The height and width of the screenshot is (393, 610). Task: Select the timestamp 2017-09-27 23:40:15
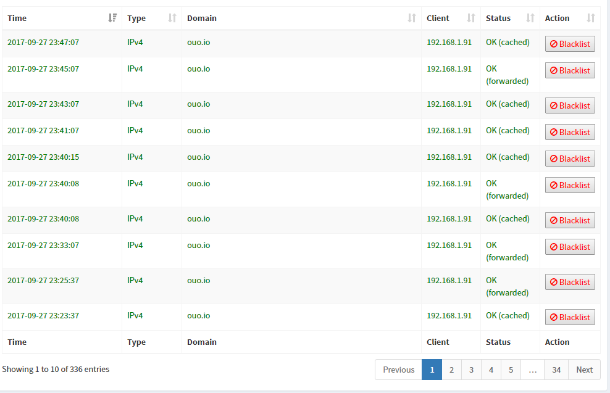tap(43, 157)
